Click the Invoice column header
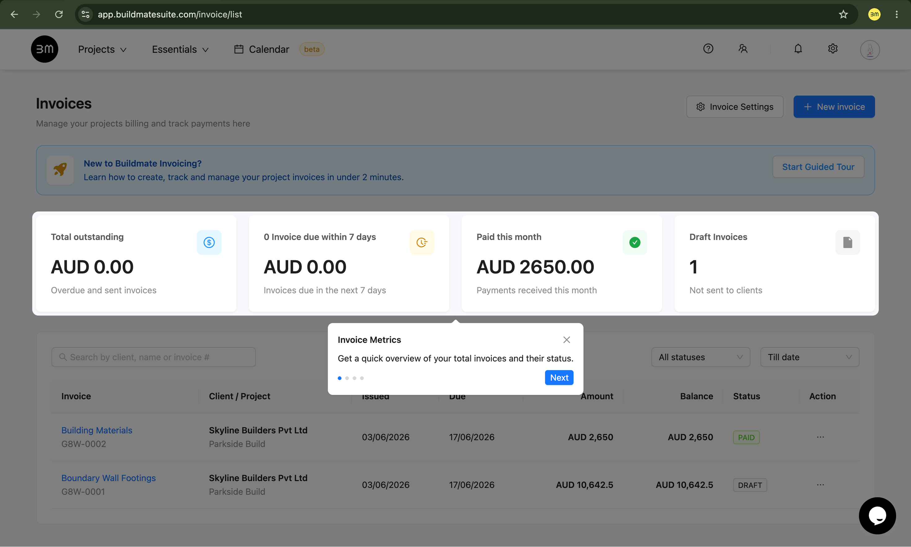This screenshot has width=911, height=547. click(76, 396)
